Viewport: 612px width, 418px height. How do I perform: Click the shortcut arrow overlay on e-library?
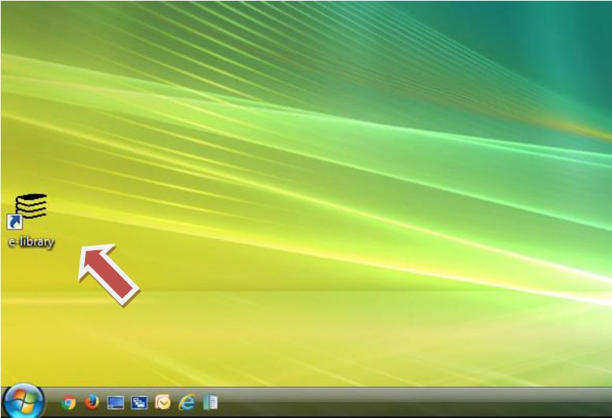coord(13,222)
